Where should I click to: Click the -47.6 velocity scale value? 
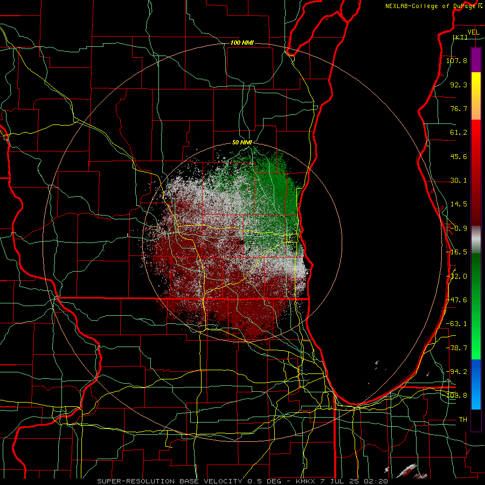point(456,300)
